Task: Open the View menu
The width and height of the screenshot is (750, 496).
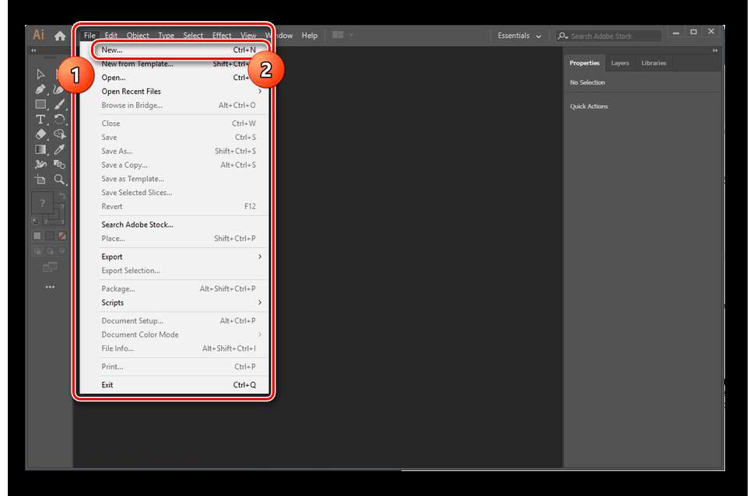Action: coord(248,35)
